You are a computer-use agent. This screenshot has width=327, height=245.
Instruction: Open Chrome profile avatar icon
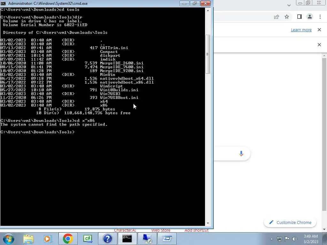tap(310, 17)
